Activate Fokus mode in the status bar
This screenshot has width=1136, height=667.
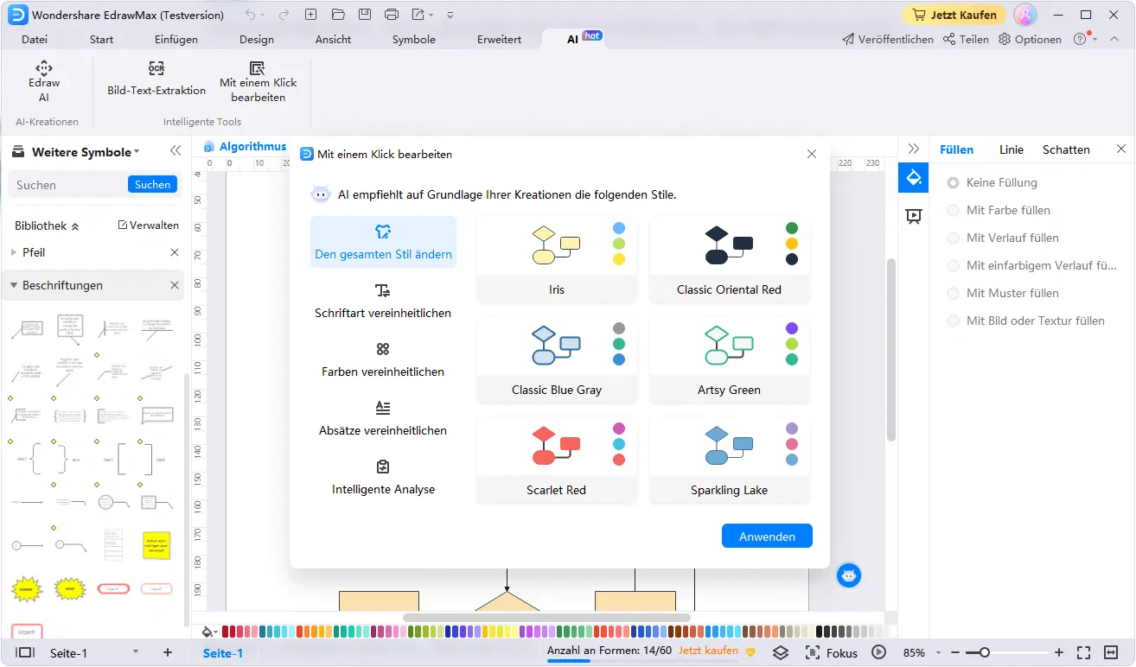pos(833,652)
